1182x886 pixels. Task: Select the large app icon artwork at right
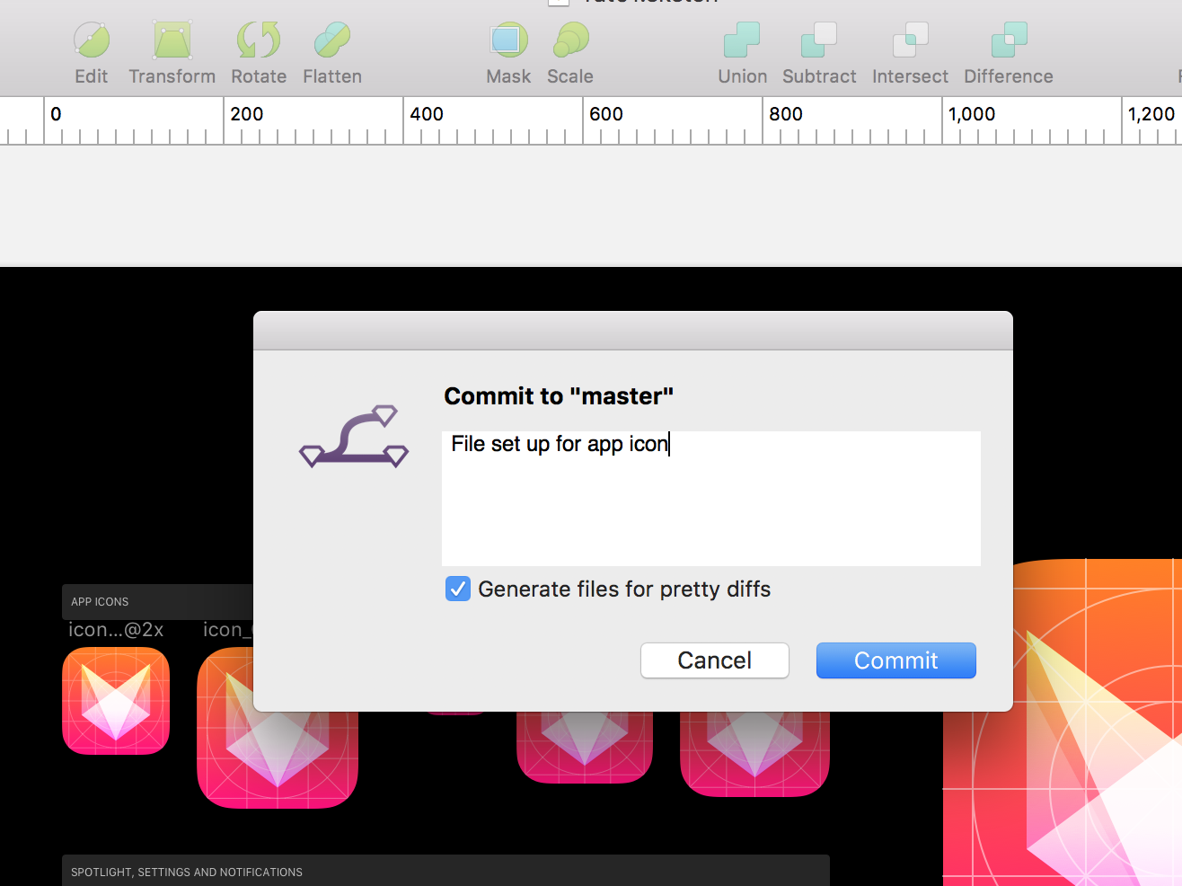coord(1063,722)
